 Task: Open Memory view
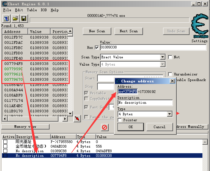tap(25, 127)
